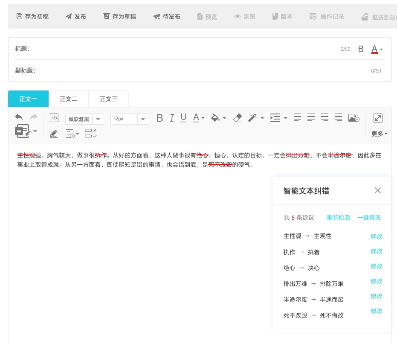Select the eraser clear-format tool

pyautogui.click(x=238, y=118)
